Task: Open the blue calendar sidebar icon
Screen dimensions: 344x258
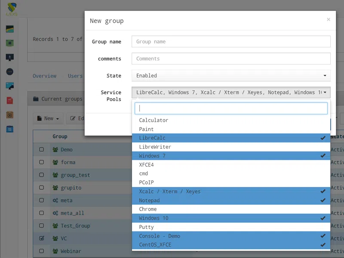Action: tap(10, 129)
